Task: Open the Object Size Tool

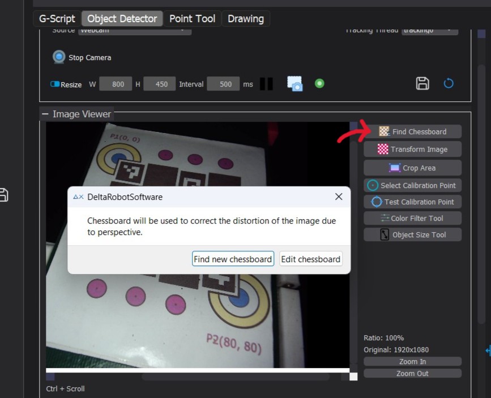Action: pos(412,235)
